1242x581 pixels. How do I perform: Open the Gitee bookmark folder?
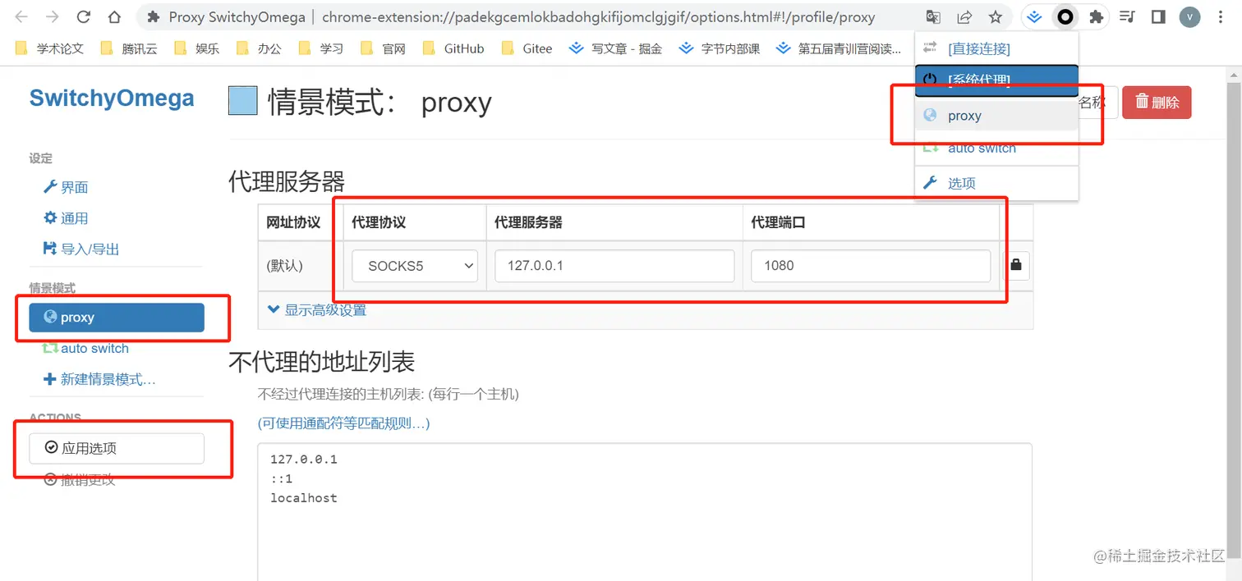point(527,48)
